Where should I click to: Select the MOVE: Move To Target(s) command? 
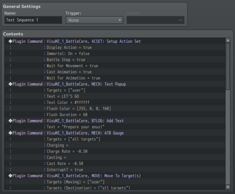pos(94,176)
